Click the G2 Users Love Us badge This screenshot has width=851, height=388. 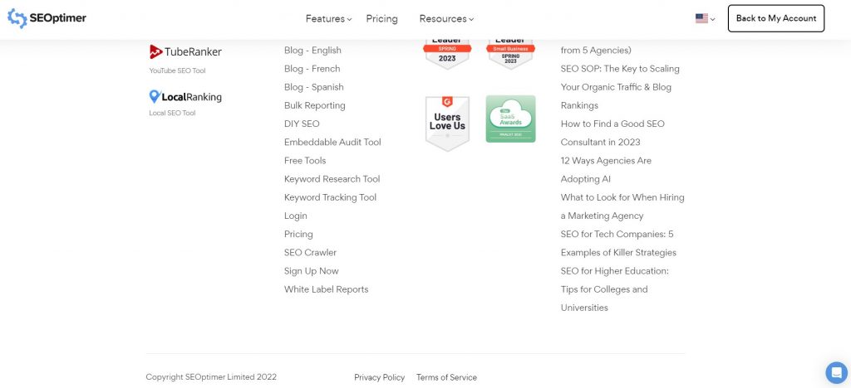tap(447, 123)
